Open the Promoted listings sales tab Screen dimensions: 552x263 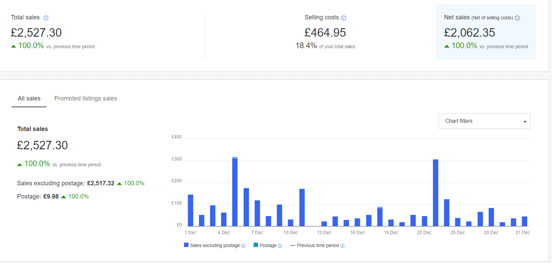[x=86, y=98]
